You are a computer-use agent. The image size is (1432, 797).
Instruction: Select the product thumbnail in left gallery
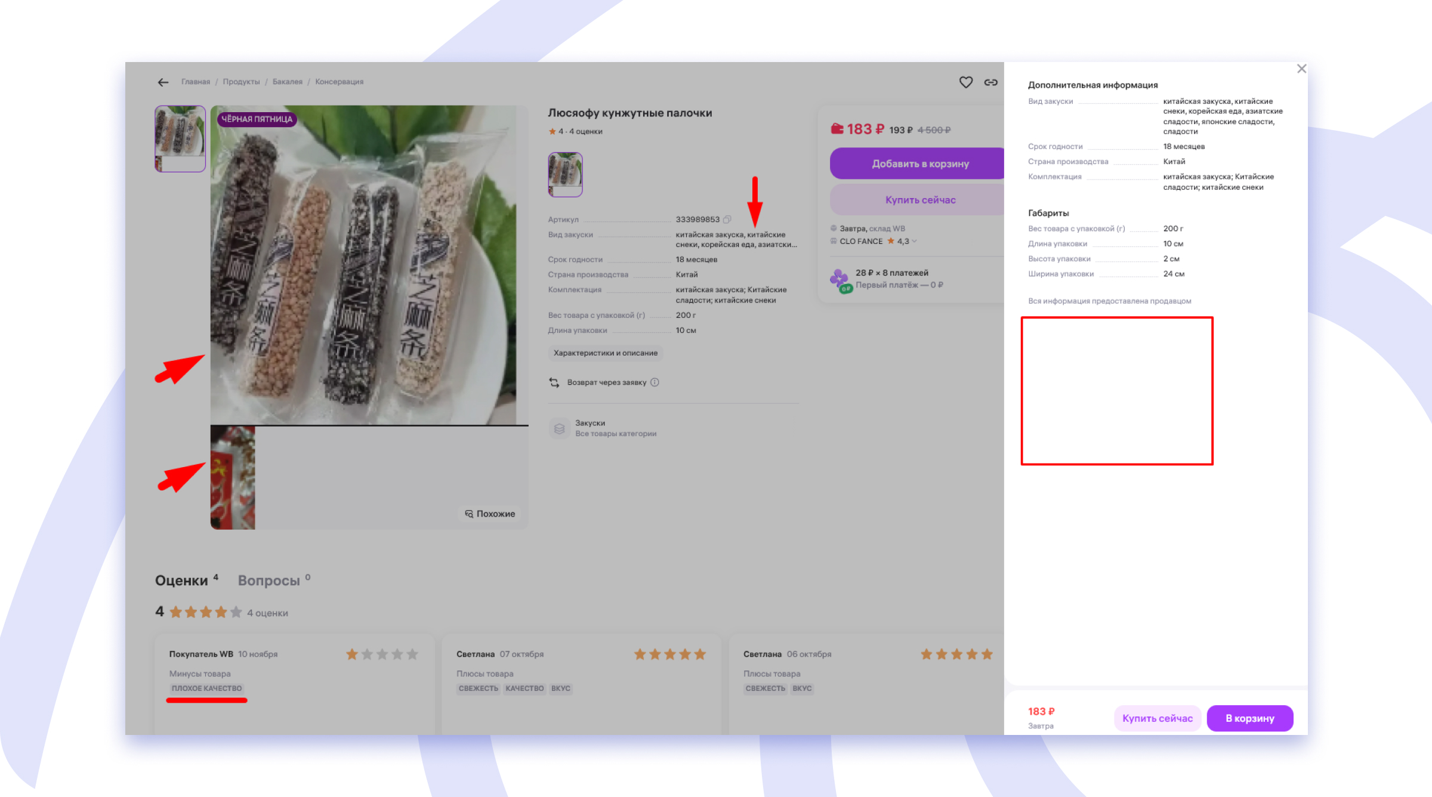180,138
